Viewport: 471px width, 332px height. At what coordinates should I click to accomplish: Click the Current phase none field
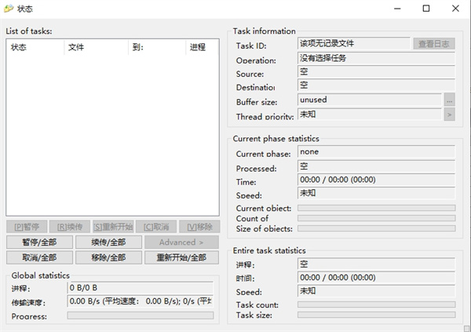[376, 151]
